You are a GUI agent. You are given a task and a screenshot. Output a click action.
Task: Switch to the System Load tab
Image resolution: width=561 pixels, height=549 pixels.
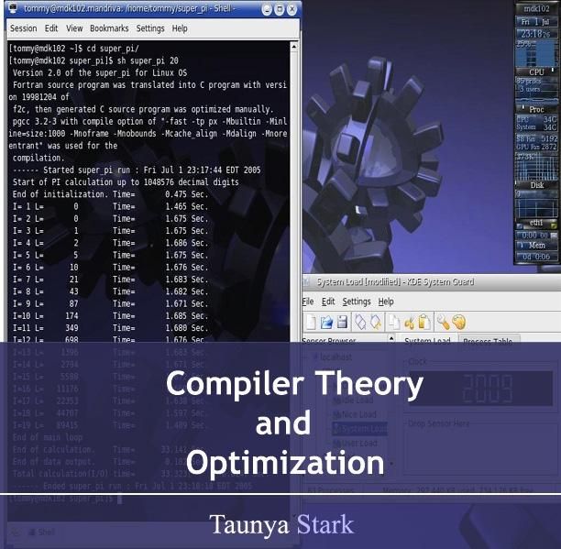click(x=427, y=340)
